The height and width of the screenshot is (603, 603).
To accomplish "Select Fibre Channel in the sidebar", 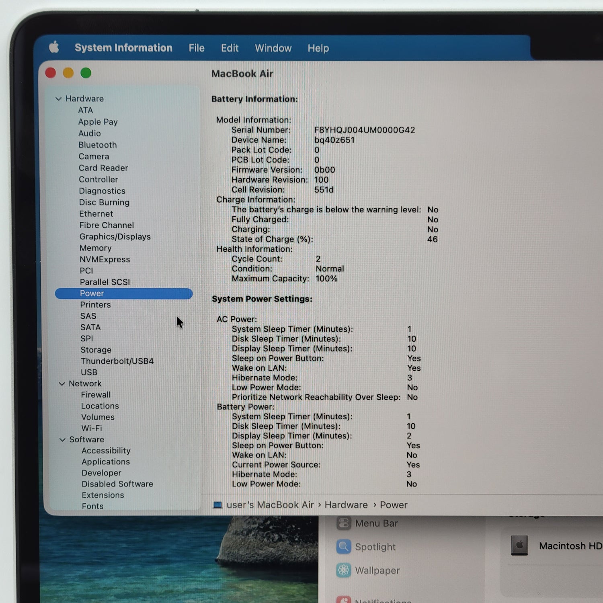I will point(107,225).
